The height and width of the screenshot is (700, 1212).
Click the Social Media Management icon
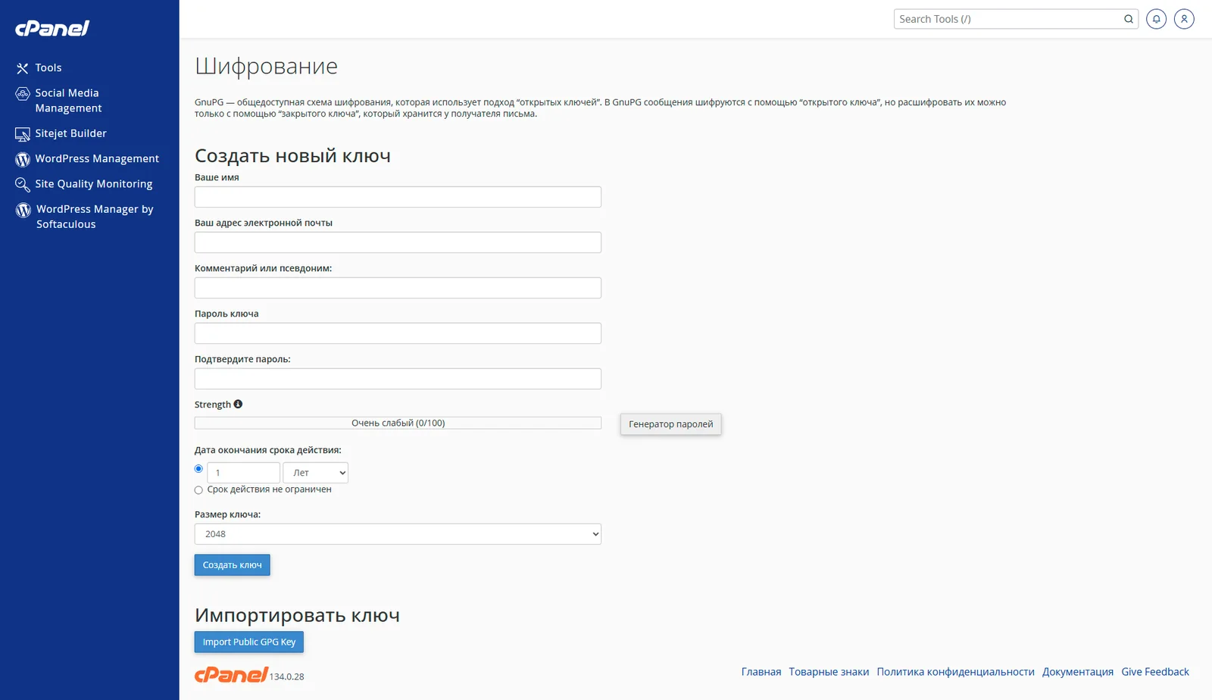click(23, 94)
